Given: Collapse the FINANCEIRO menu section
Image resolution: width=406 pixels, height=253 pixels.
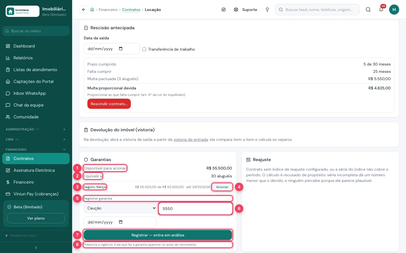Looking at the screenshot, I should (x=36, y=150).
